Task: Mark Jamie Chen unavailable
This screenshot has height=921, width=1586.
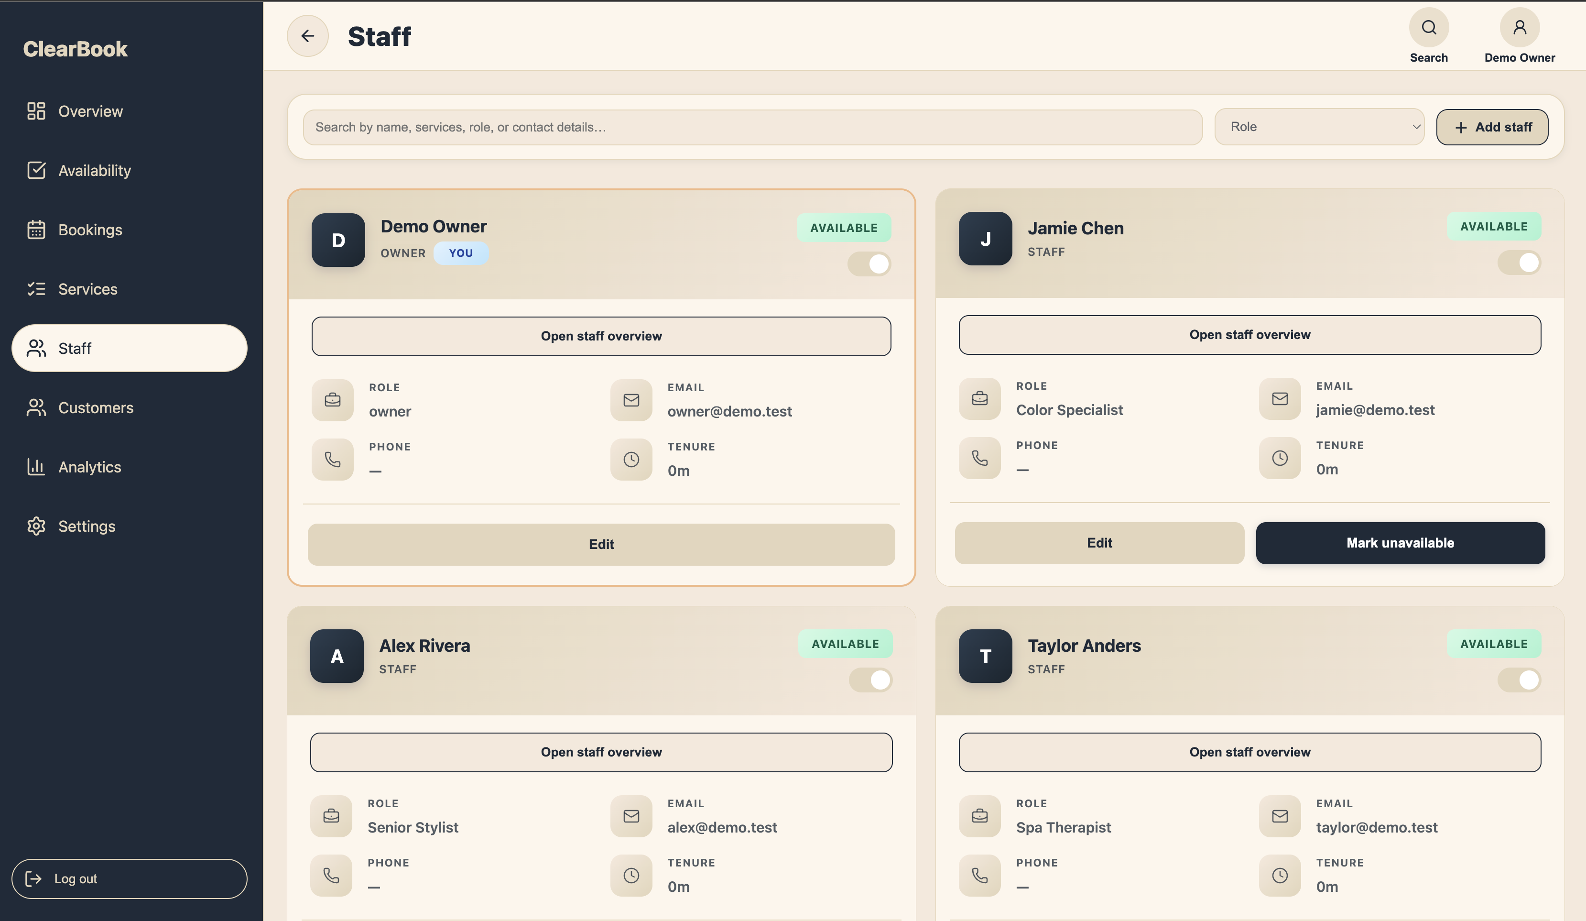Action: tap(1400, 543)
